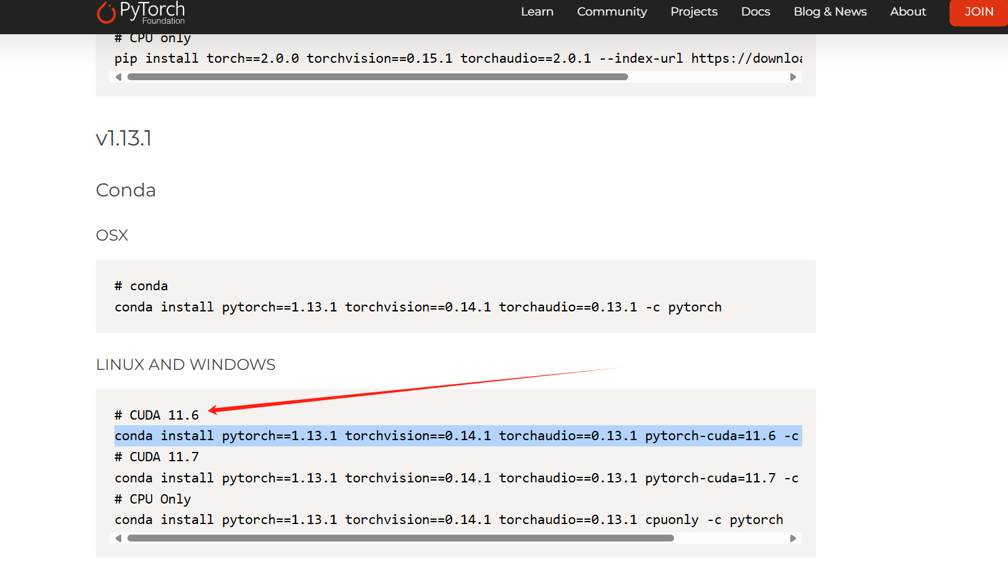Click the red JOIN button

coord(979,12)
